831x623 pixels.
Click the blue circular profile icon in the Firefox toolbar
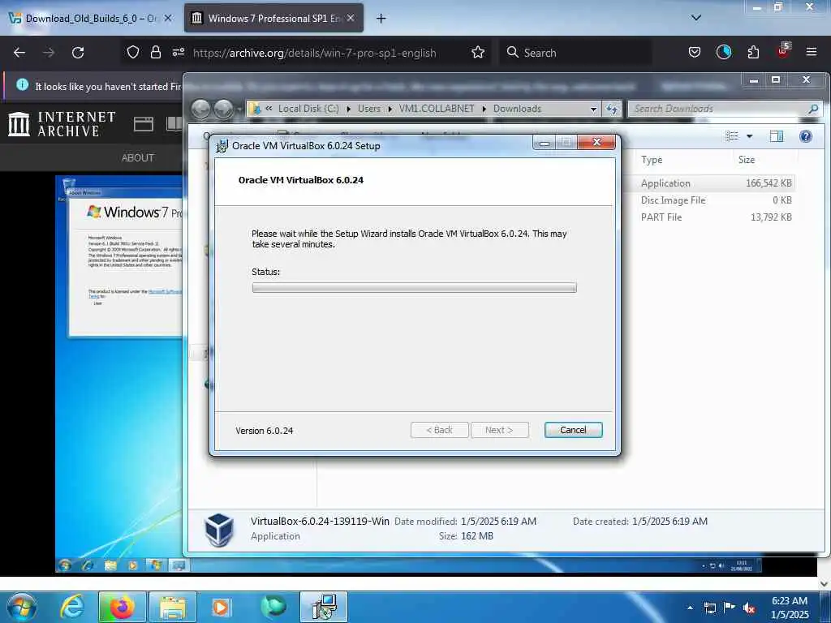724,52
